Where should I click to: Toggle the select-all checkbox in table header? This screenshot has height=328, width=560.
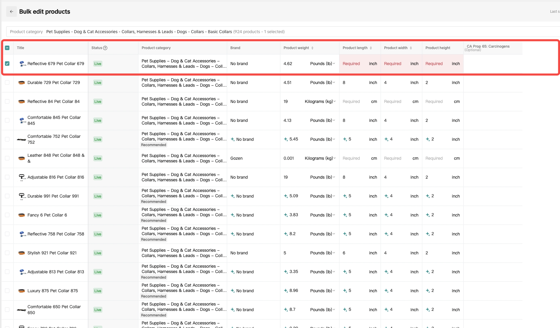click(x=7, y=48)
